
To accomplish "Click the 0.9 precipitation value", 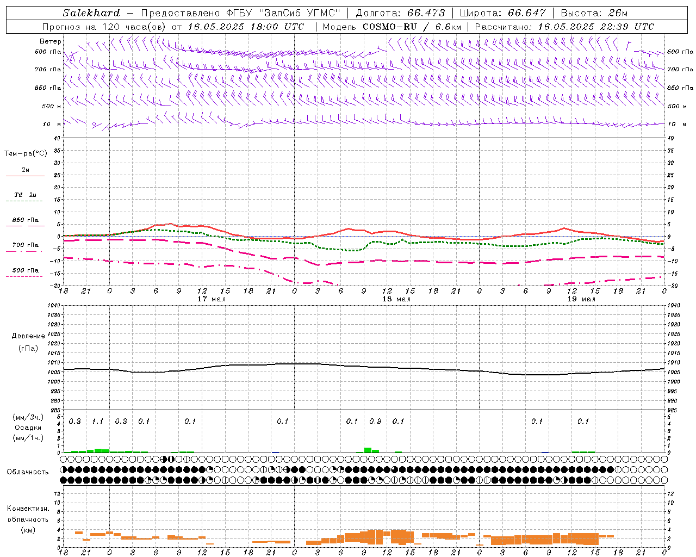I will tap(375, 422).
